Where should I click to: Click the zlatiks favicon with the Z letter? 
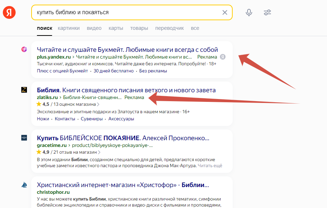[24, 90]
